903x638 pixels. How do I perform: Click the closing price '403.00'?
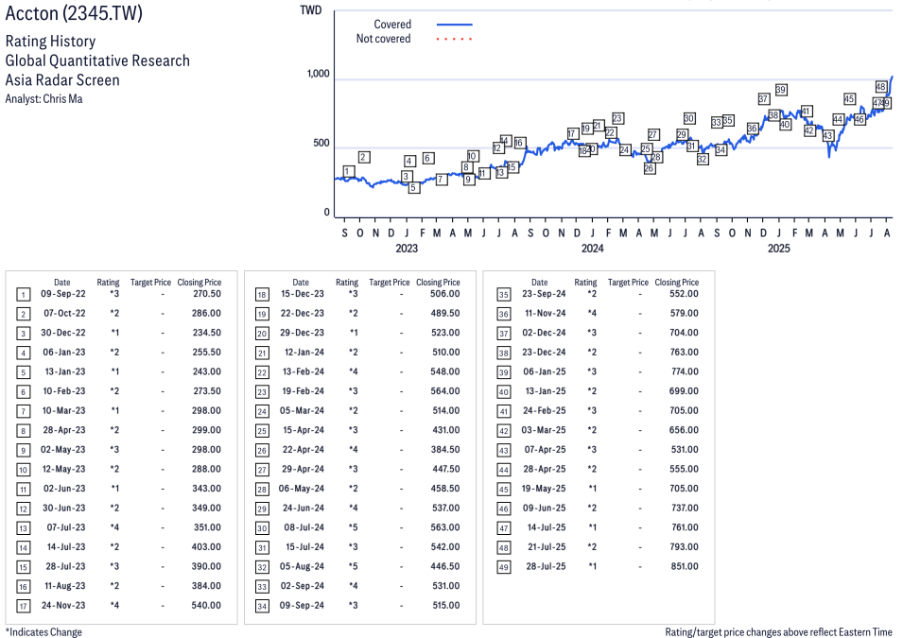coord(207,546)
